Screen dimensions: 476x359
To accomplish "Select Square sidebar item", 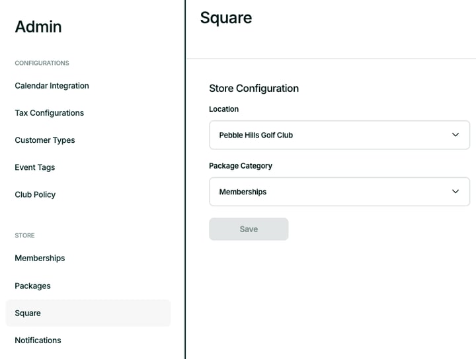I will [89, 313].
